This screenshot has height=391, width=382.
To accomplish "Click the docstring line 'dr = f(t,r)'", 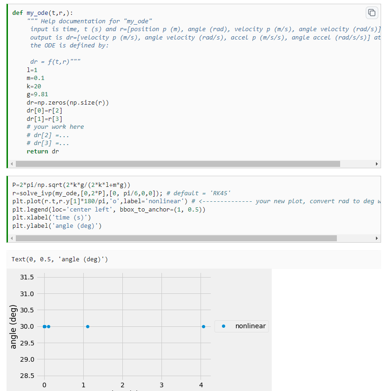I will (x=55, y=61).
